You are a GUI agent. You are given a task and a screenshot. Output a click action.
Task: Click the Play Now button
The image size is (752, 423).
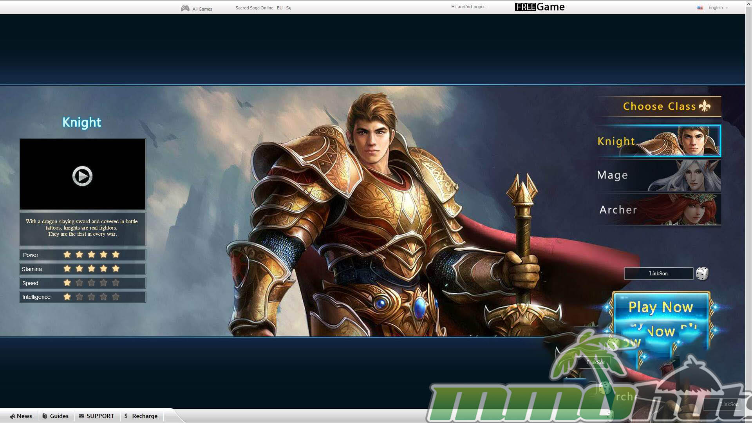click(x=661, y=307)
